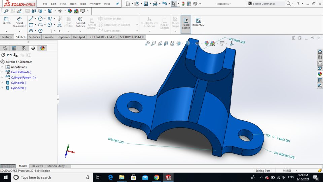Select the Spline tool
Screen dimensions: 323x182
click(x=50, y=19)
